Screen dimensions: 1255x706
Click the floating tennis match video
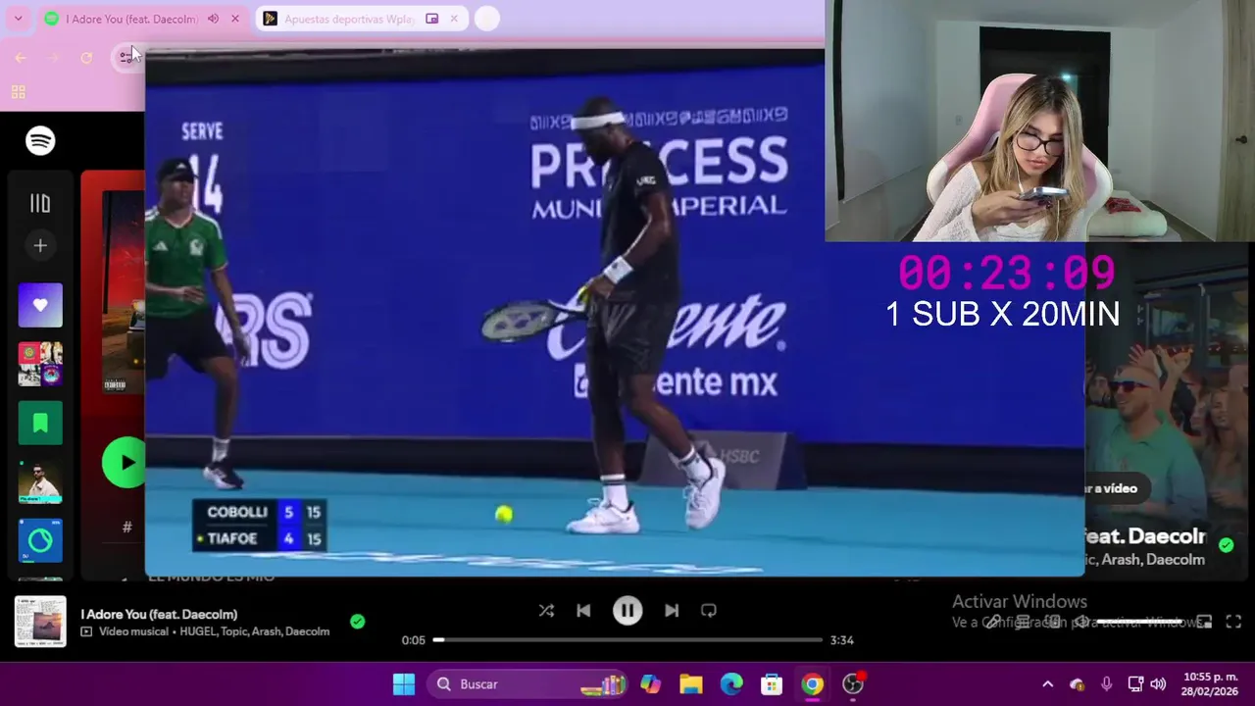(x=615, y=313)
